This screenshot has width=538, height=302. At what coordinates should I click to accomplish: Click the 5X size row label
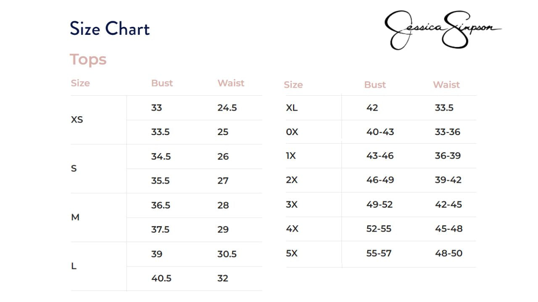click(292, 253)
